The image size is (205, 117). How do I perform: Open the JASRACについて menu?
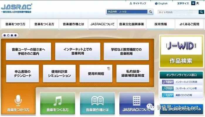point(103,24)
